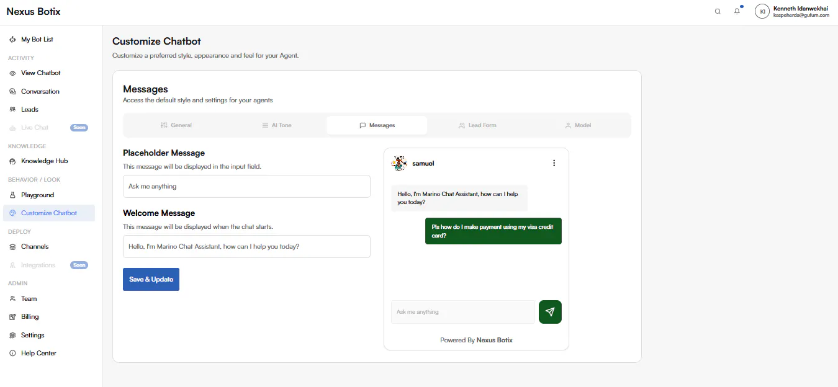The image size is (838, 387).
Task: Click the Soon badge beside Integrations
Action: pyautogui.click(x=79, y=265)
